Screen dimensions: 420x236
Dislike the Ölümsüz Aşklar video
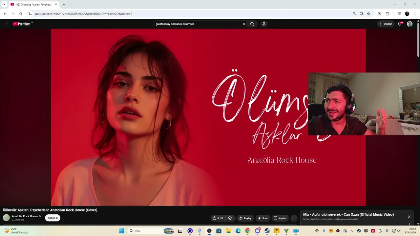[230, 218]
